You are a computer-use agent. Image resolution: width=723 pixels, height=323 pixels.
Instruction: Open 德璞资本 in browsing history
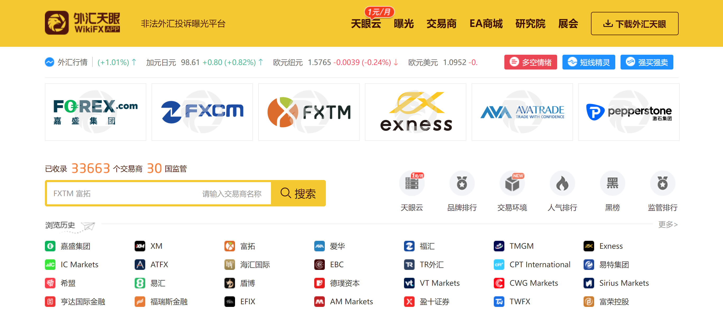tap(337, 283)
